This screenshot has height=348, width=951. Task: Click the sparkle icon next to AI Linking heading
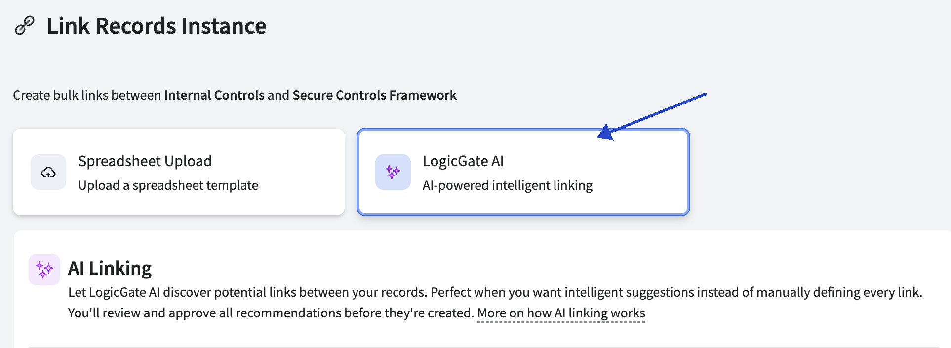(44, 270)
